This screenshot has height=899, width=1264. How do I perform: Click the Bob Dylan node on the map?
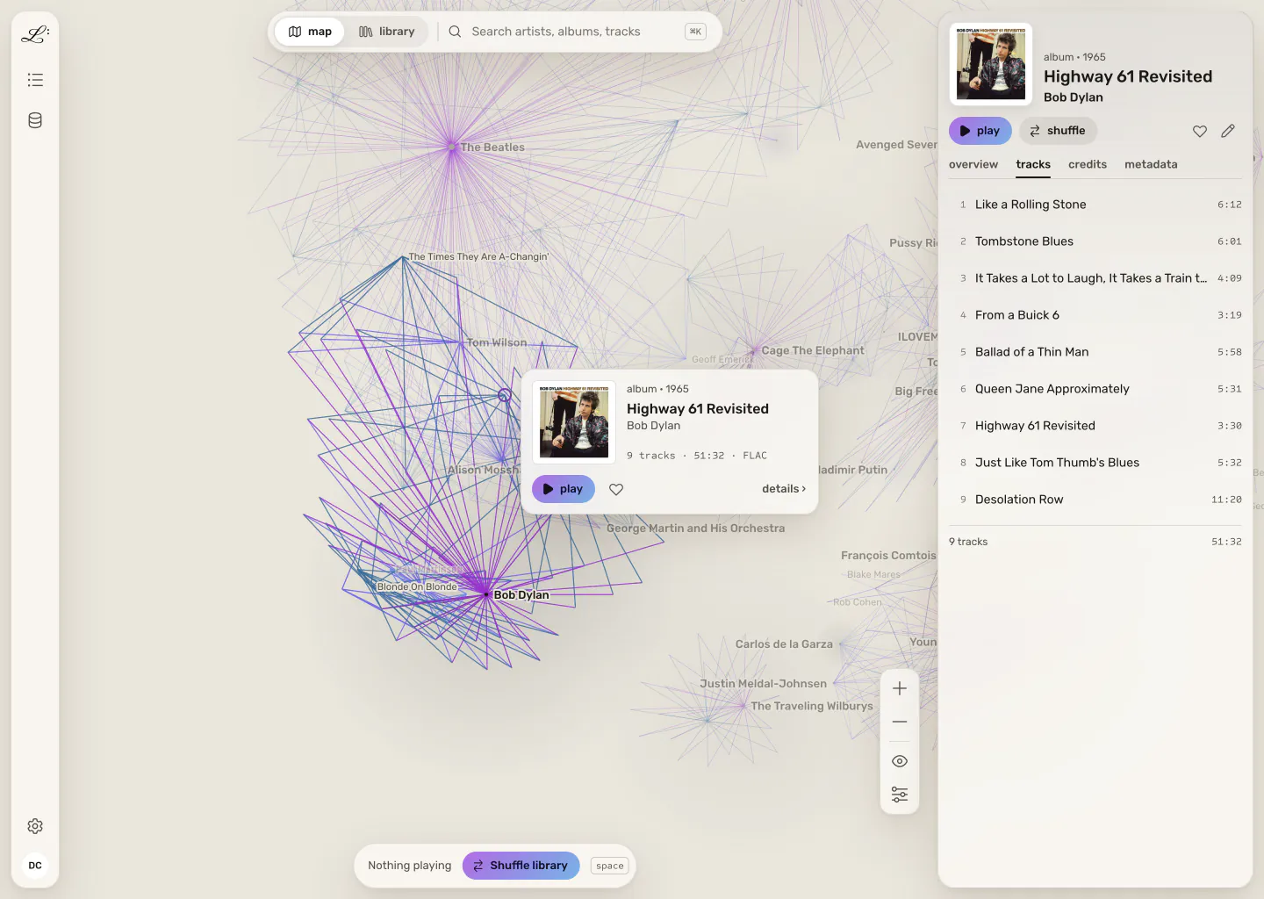pos(485,594)
